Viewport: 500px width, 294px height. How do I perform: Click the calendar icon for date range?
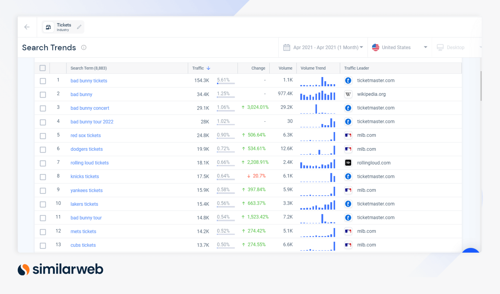287,47
